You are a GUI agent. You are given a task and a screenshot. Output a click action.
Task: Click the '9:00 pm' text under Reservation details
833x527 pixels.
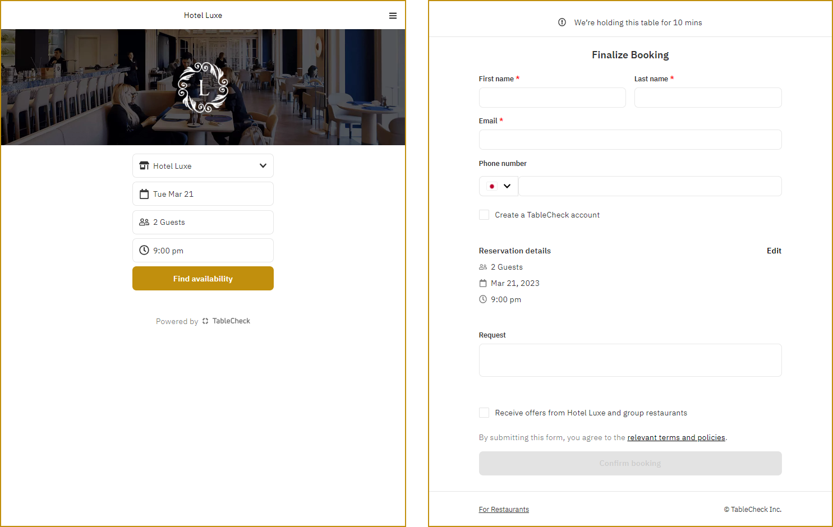point(506,299)
